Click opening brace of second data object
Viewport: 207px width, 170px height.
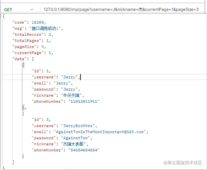pos(23,114)
